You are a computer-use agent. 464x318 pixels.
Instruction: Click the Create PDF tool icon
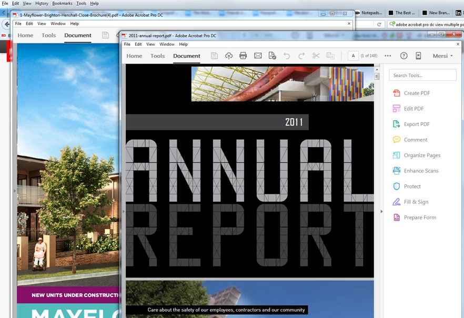coord(396,93)
